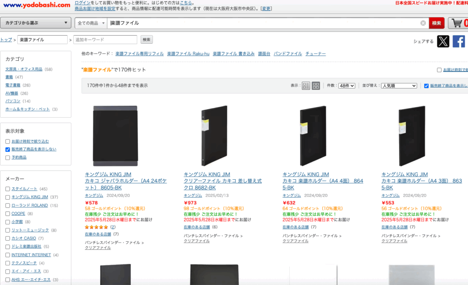The width and height of the screenshot is (468, 285).
Task: Open the 件数 48件 dropdown
Action: pos(346,86)
